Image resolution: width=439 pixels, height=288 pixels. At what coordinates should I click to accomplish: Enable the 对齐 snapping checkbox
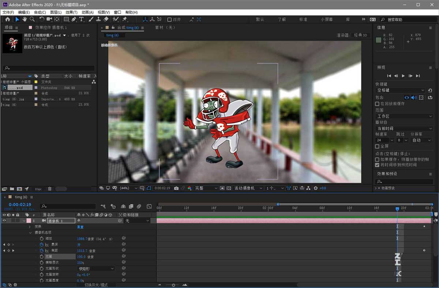pyautogui.click(x=169, y=20)
